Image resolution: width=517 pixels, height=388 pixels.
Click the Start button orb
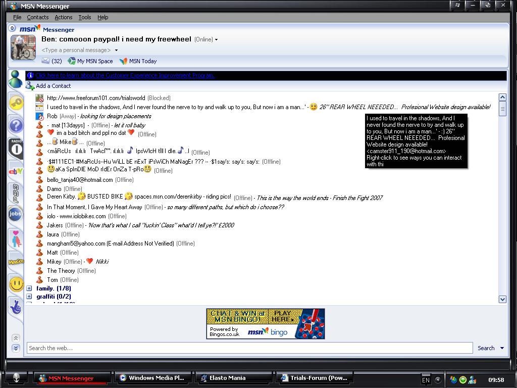pyautogui.click(x=16, y=378)
